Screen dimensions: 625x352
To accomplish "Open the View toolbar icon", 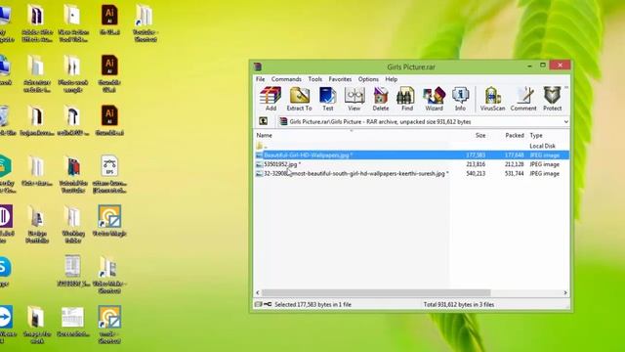I will (x=354, y=99).
